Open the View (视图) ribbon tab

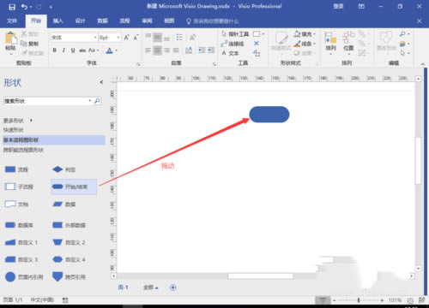169,21
